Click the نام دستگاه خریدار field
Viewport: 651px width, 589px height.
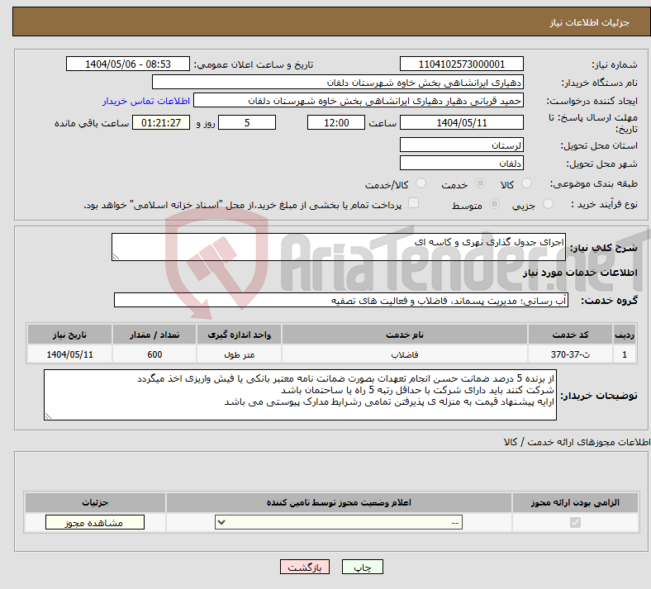point(338,82)
